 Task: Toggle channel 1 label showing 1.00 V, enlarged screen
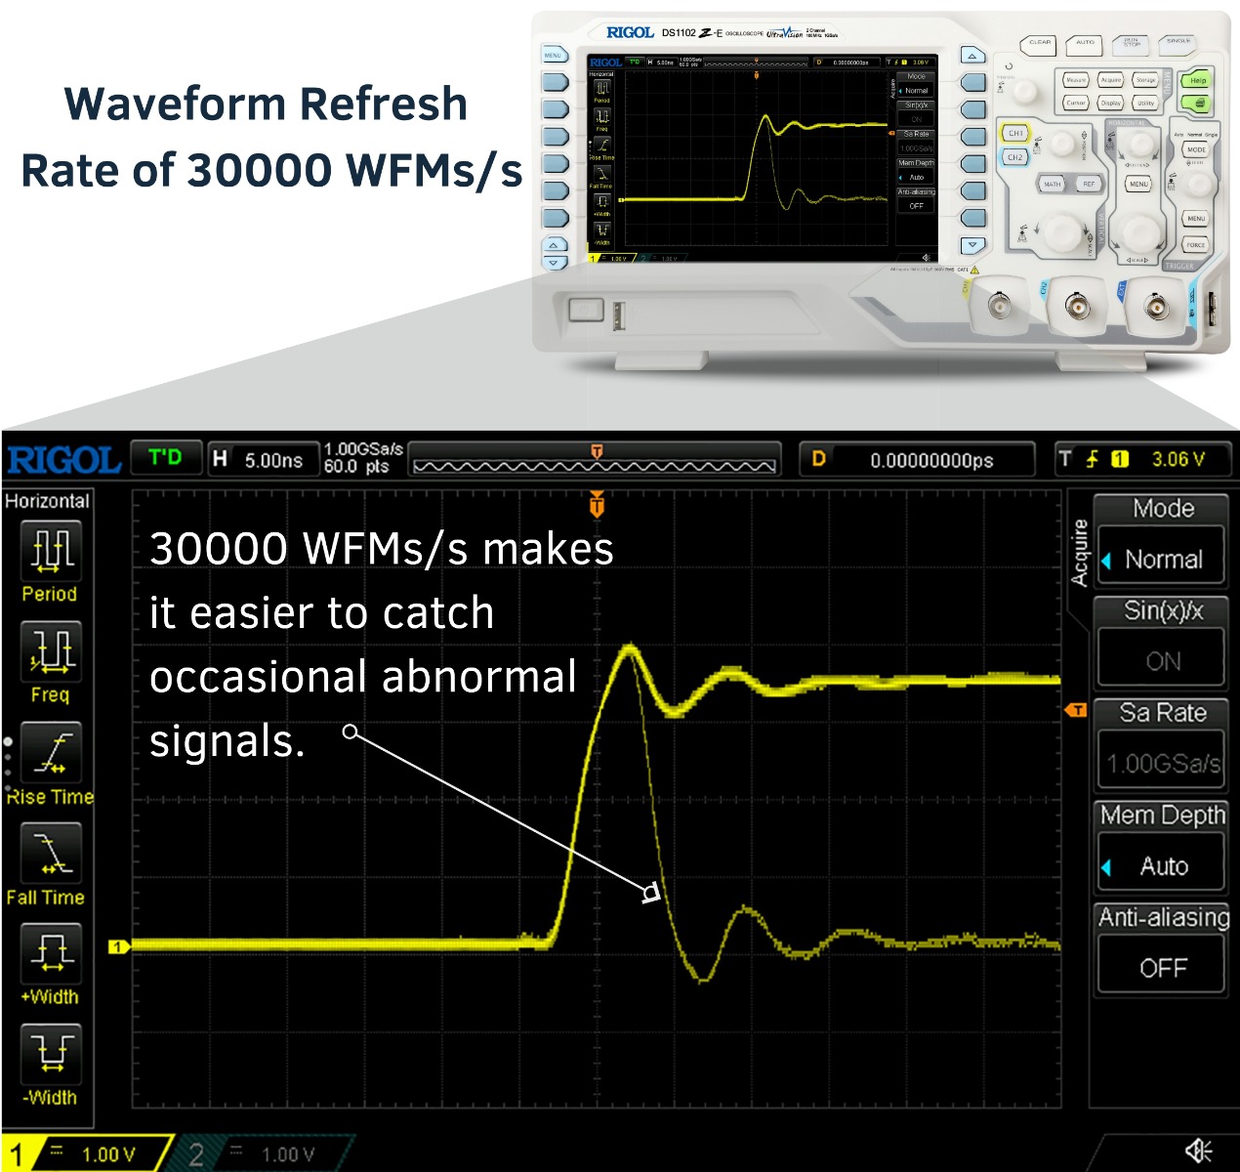pyautogui.click(x=87, y=1153)
